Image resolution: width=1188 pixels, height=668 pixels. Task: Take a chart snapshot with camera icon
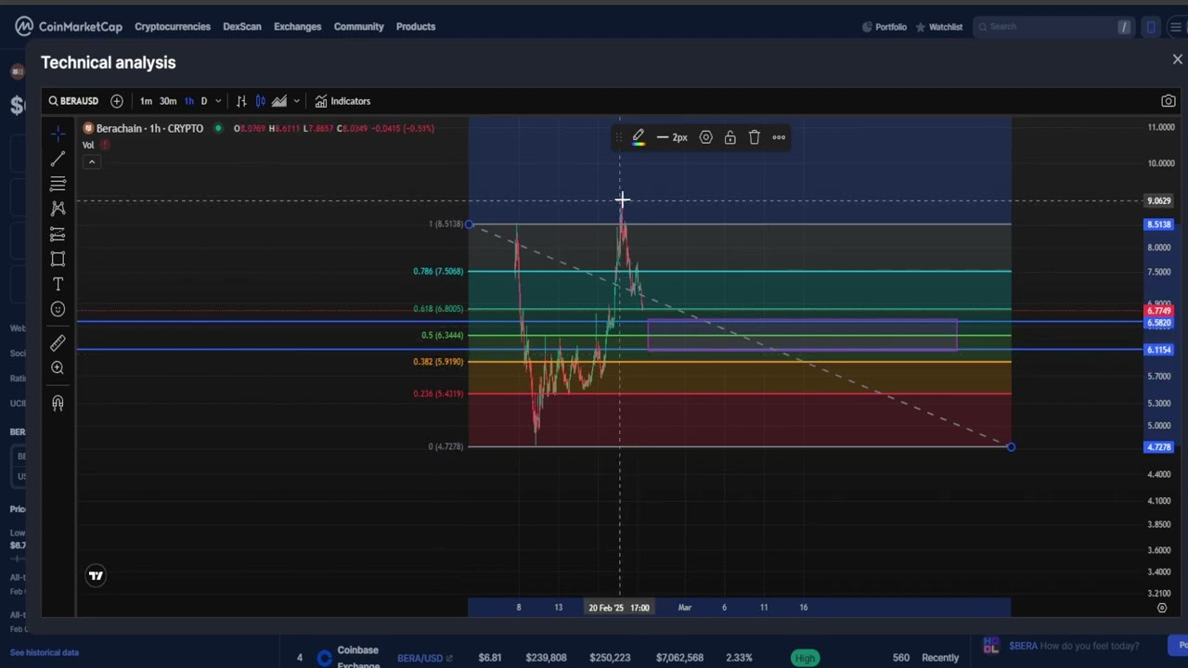coord(1169,101)
